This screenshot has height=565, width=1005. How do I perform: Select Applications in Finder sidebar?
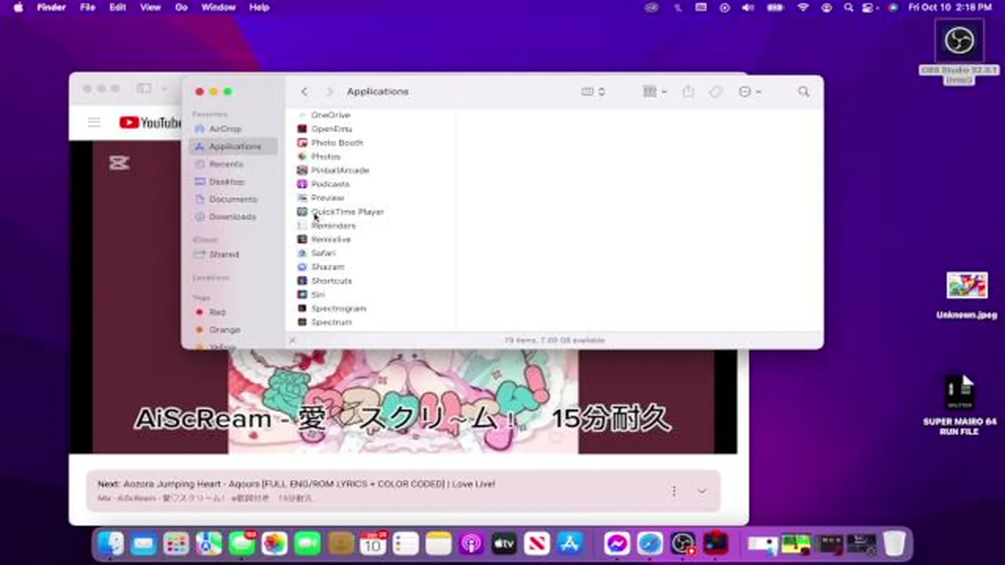pos(233,147)
